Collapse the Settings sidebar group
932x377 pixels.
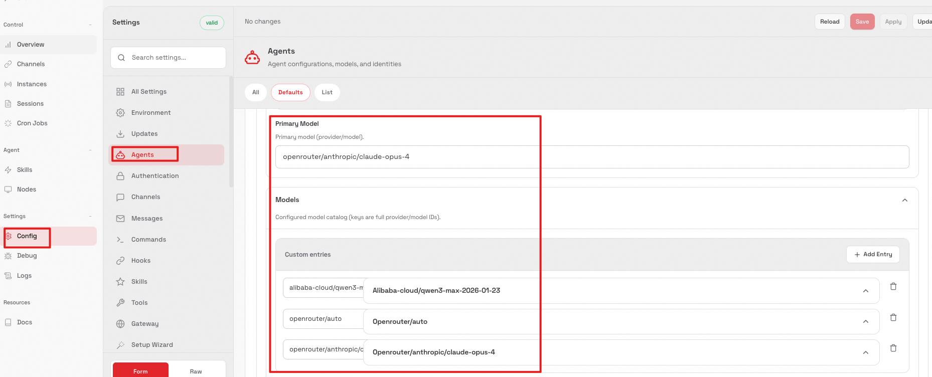[90, 216]
